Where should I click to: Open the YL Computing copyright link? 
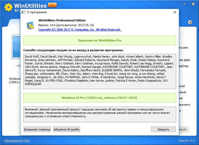(80, 30)
